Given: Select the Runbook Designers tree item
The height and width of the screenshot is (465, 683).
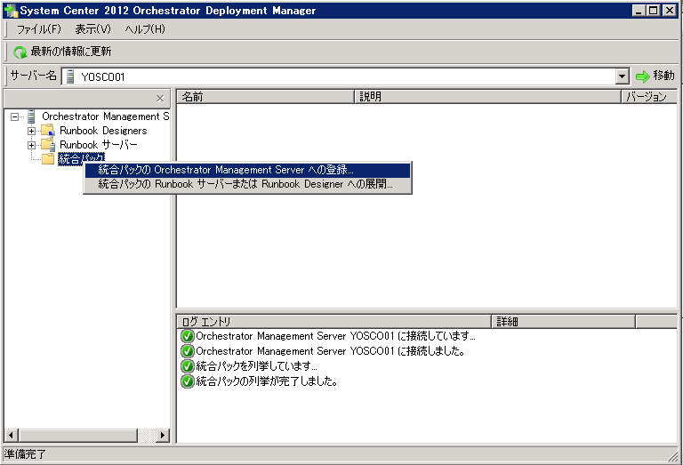Looking at the screenshot, I should [x=103, y=131].
